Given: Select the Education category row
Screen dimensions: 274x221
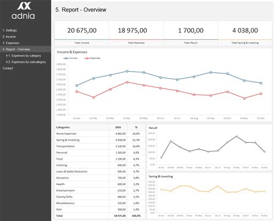Looking at the screenshot, I should tap(100, 178).
